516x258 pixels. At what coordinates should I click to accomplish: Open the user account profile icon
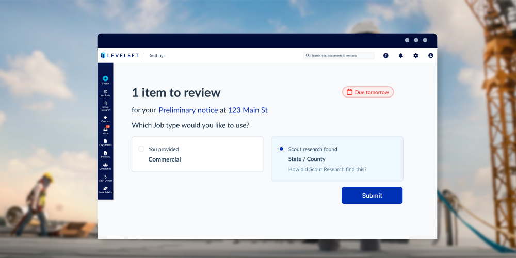431,56
